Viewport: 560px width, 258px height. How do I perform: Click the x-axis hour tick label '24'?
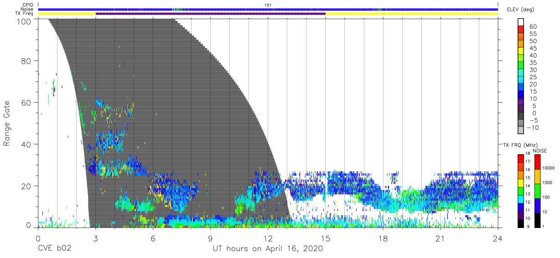pos(498,238)
